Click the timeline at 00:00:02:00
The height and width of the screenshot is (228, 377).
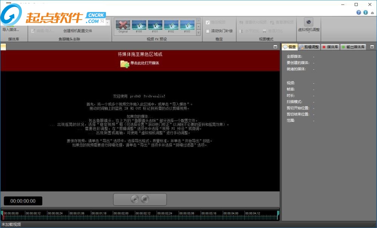click(x=121, y=213)
